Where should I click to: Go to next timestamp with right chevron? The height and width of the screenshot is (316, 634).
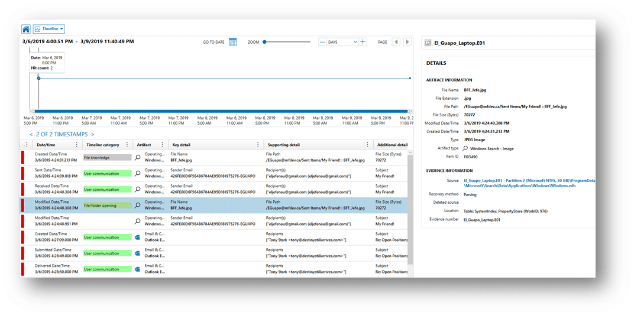point(93,134)
